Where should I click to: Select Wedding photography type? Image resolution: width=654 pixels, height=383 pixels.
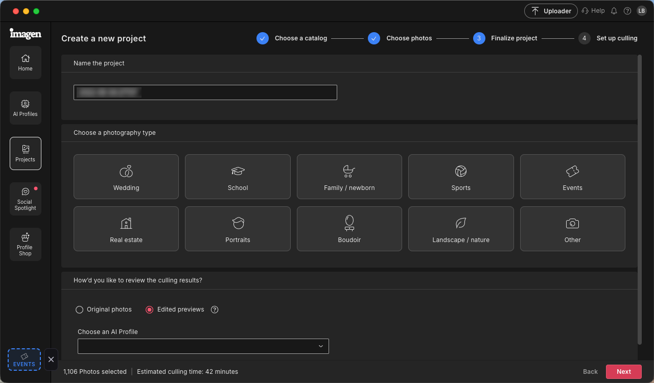point(126,177)
